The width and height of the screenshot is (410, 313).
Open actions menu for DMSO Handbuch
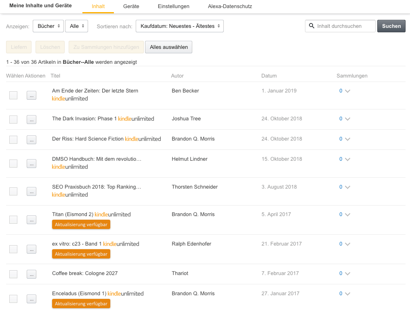click(x=32, y=164)
